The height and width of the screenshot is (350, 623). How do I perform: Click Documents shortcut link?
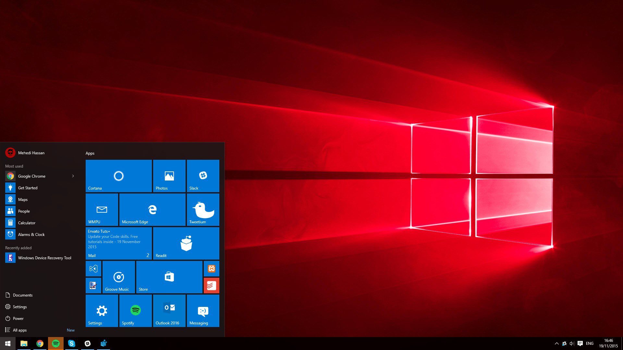coord(22,295)
